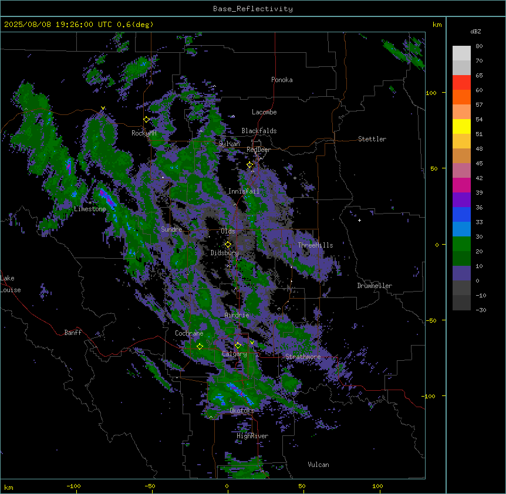This screenshot has height=494, width=506.
Task: Click the yellow V marker northwest of RockyMH
Action: point(103,108)
